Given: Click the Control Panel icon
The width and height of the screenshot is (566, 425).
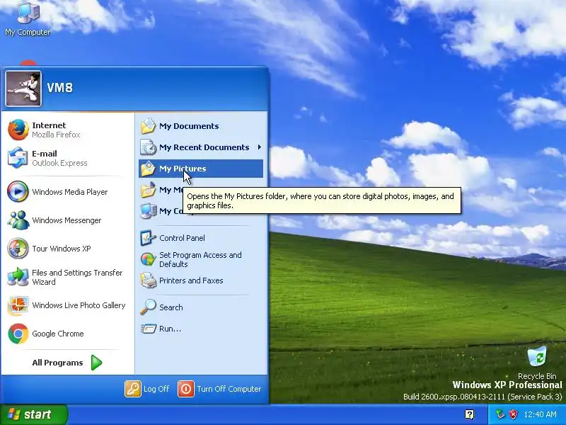Looking at the screenshot, I should [148, 238].
